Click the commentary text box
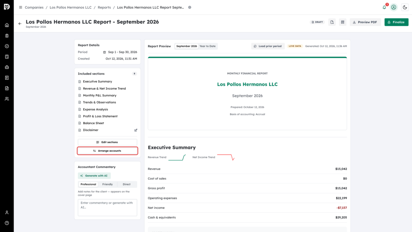The image size is (412, 232). coord(107,207)
